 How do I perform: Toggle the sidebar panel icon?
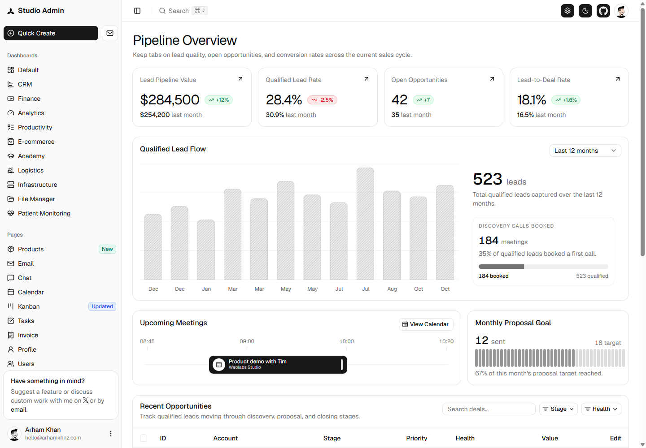pos(137,11)
